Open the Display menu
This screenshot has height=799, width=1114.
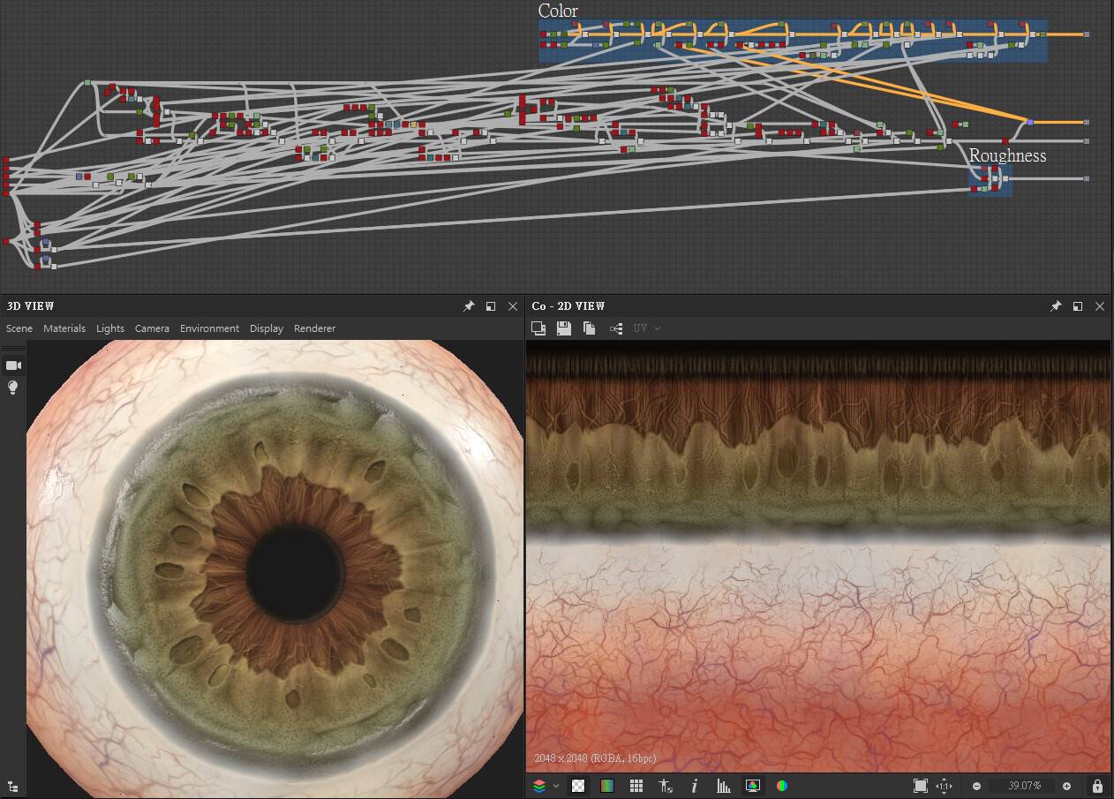[x=267, y=328]
